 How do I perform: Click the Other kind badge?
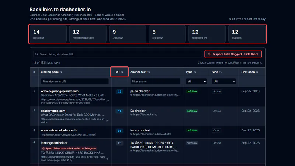click(x=216, y=130)
